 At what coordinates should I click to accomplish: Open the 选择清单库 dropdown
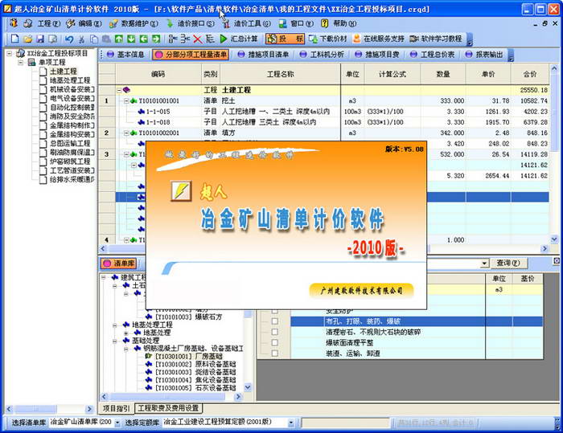(117, 423)
